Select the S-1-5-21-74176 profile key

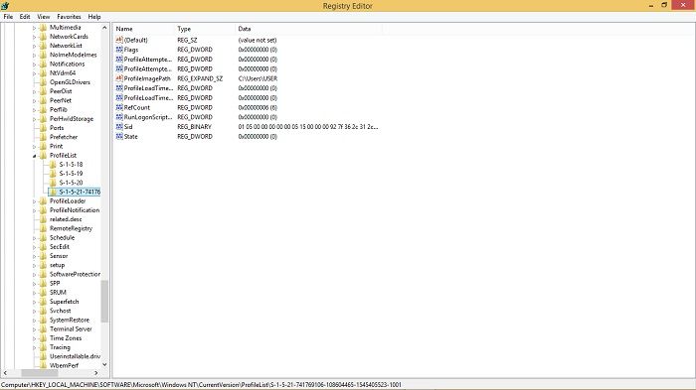click(x=80, y=192)
